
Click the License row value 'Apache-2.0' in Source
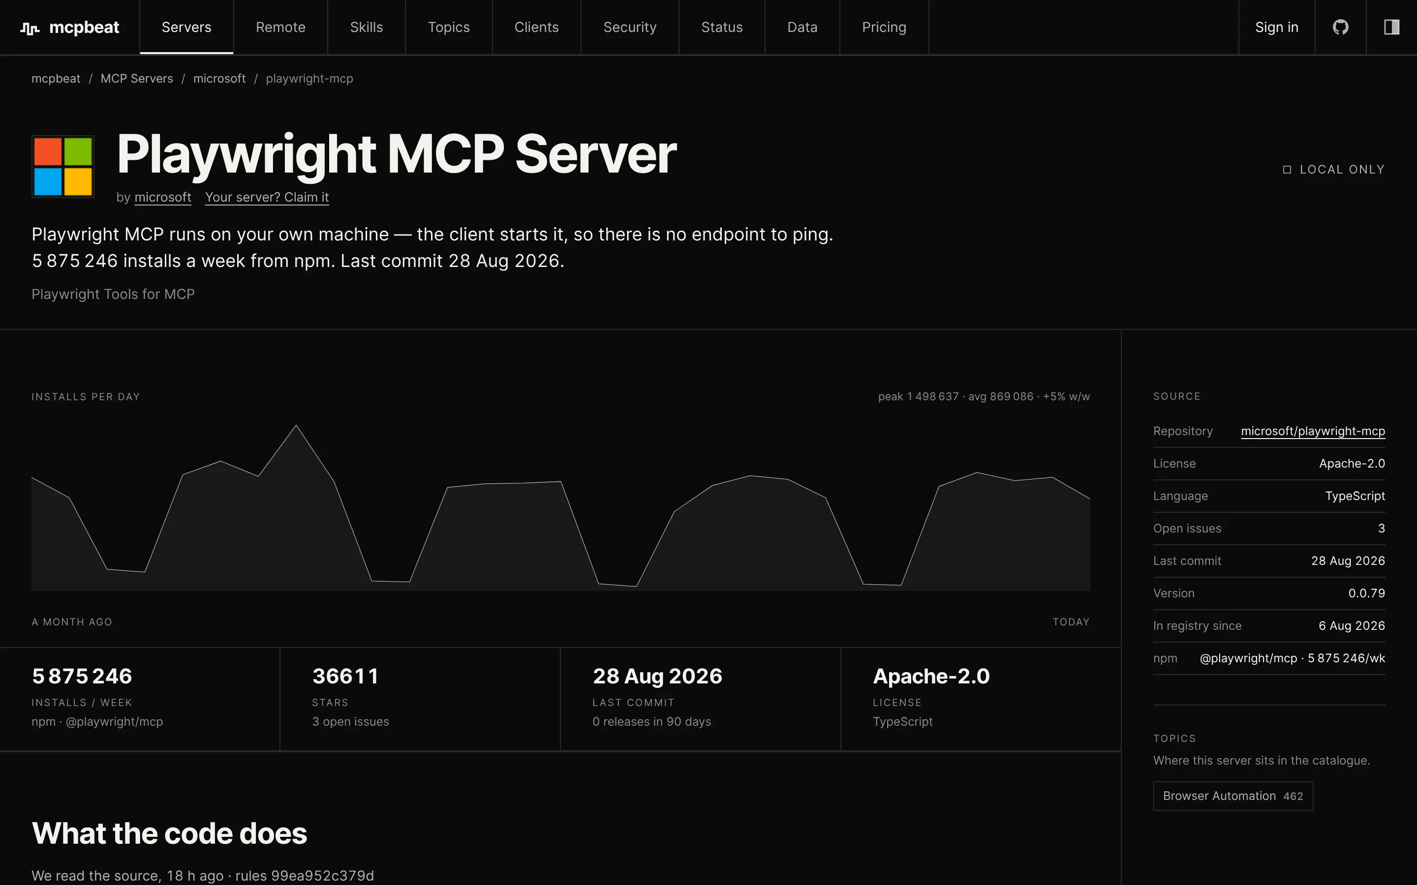1352,464
